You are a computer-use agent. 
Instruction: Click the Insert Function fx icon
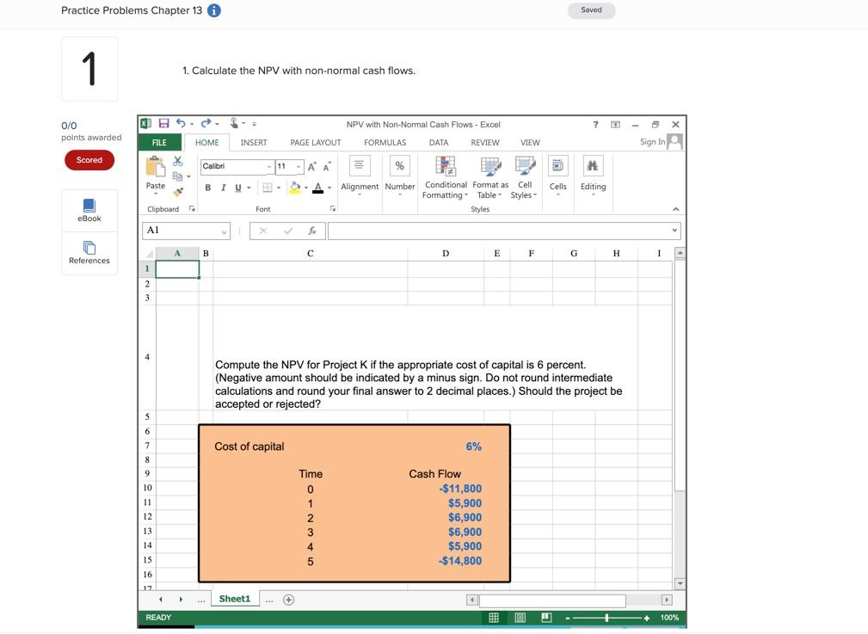312,231
